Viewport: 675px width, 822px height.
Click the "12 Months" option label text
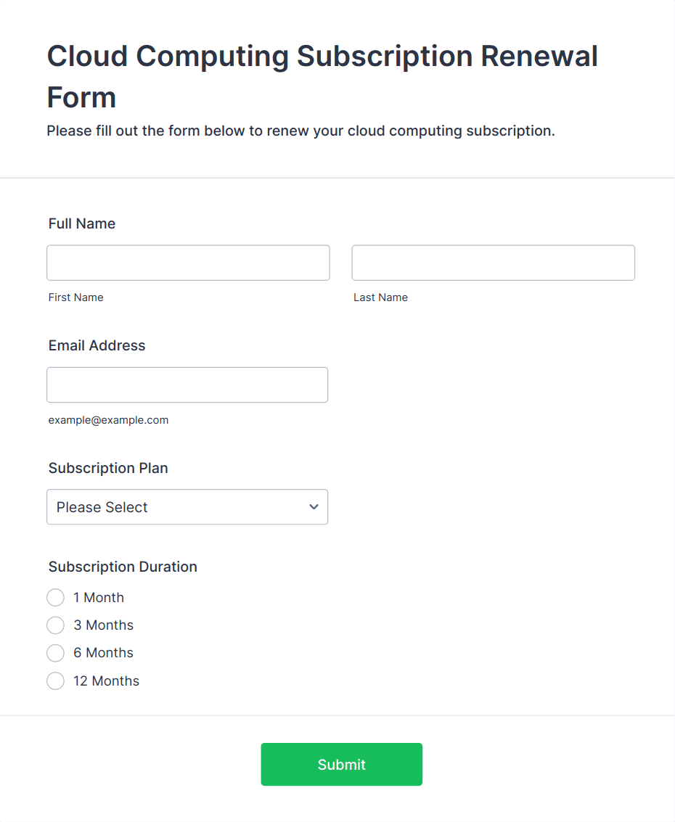[106, 681]
